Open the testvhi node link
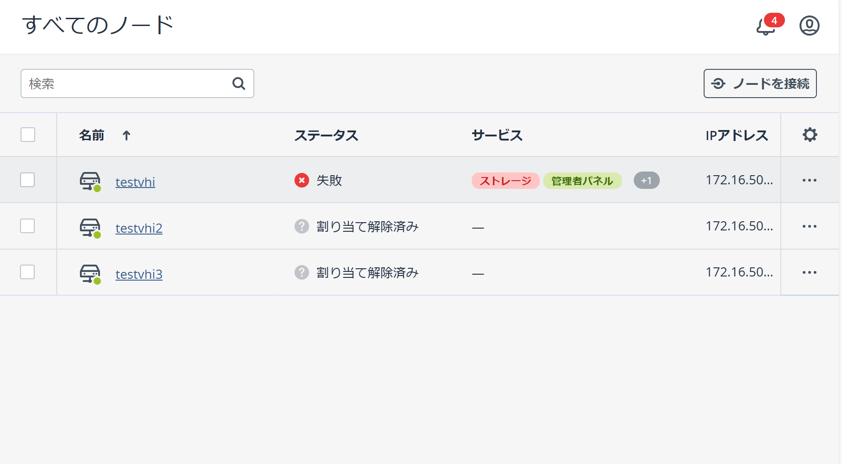The height and width of the screenshot is (464, 842). point(135,182)
